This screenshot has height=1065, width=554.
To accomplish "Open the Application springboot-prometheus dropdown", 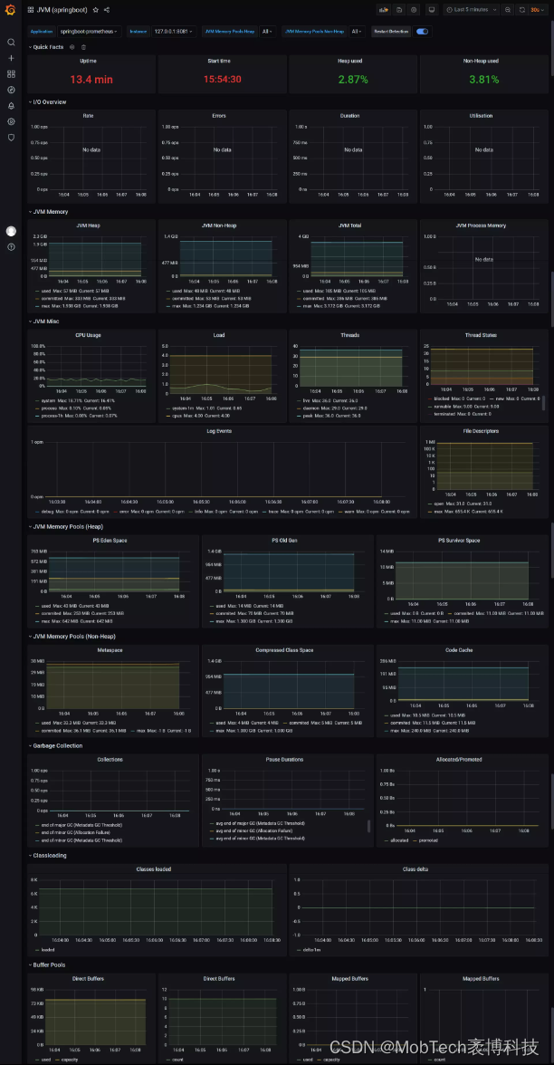I will point(89,31).
